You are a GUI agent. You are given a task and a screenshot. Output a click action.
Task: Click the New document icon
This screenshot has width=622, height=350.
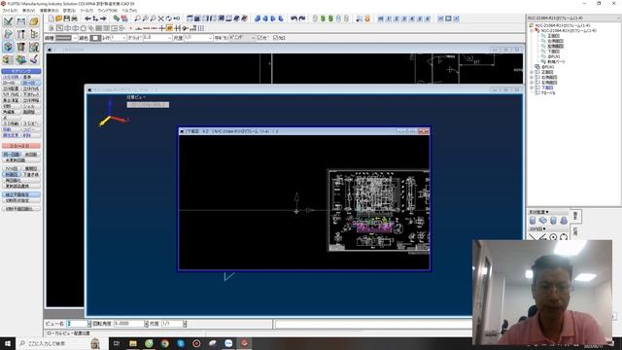click(52, 18)
